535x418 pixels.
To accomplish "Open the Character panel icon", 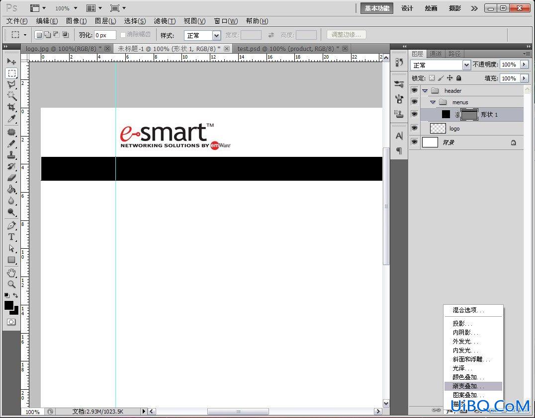I will pyautogui.click(x=399, y=136).
